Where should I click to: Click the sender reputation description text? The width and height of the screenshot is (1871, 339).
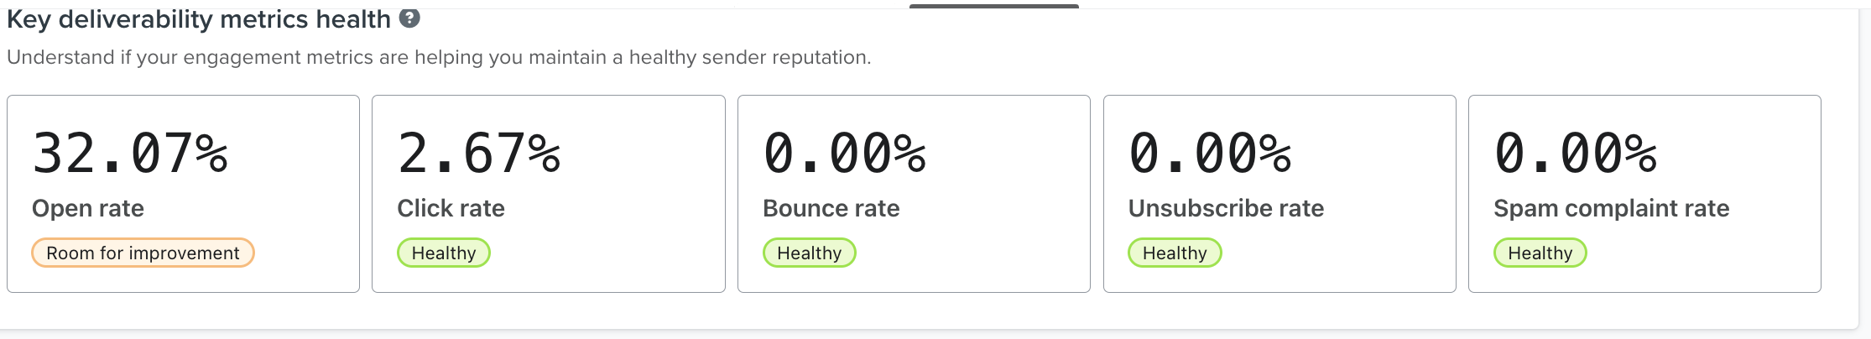click(439, 57)
